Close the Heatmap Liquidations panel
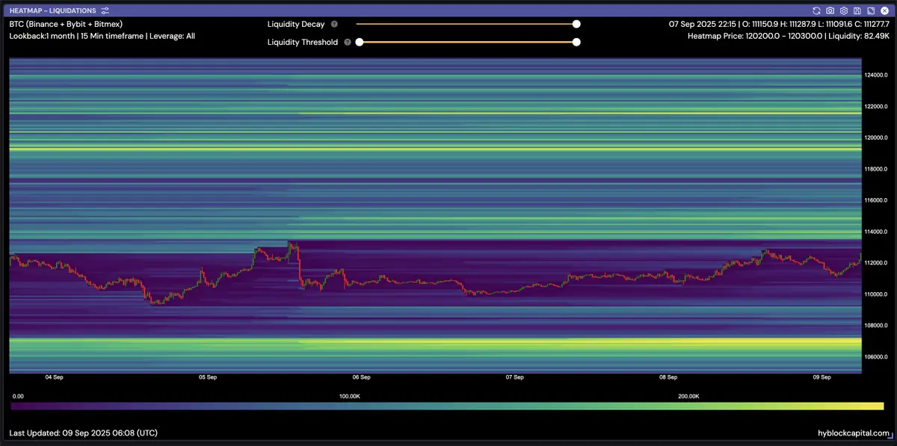897x446 pixels. tap(884, 11)
